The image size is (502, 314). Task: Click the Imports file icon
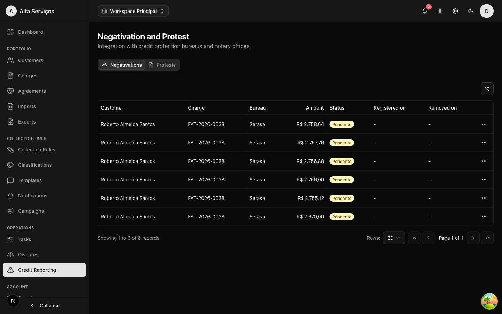click(10, 106)
